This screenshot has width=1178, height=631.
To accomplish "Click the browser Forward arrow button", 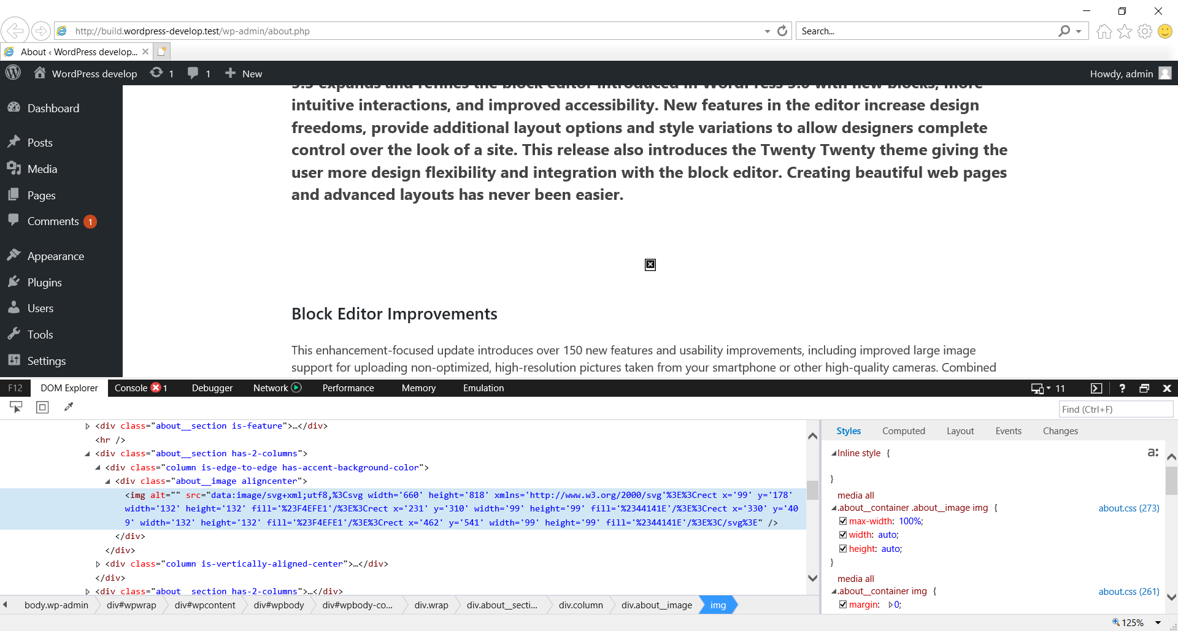I will [x=40, y=31].
